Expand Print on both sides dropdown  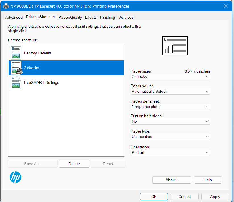pyautogui.click(x=170, y=121)
